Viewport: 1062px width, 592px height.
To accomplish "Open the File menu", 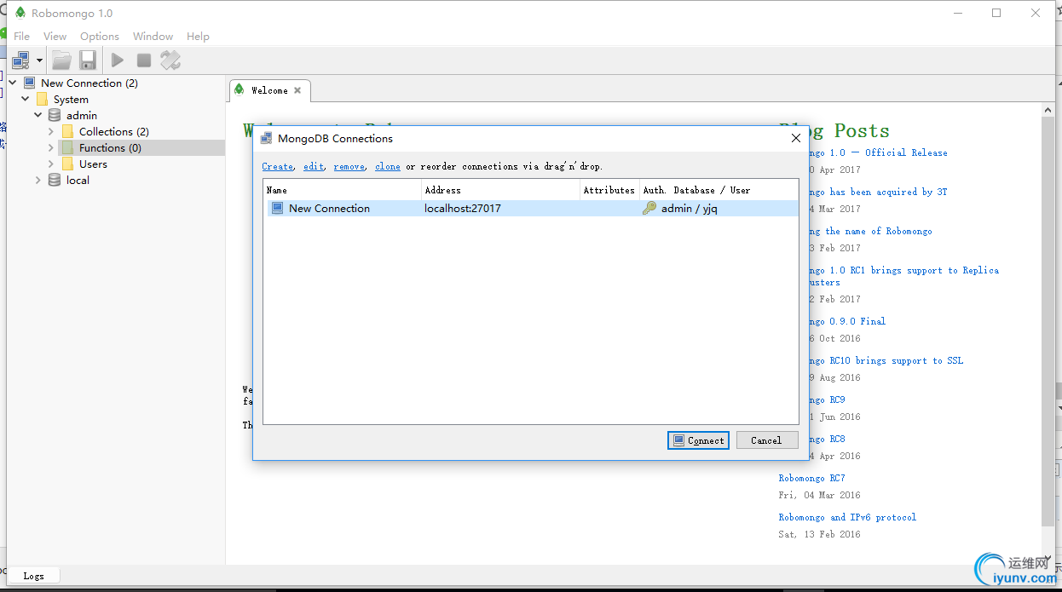I will click(x=22, y=37).
